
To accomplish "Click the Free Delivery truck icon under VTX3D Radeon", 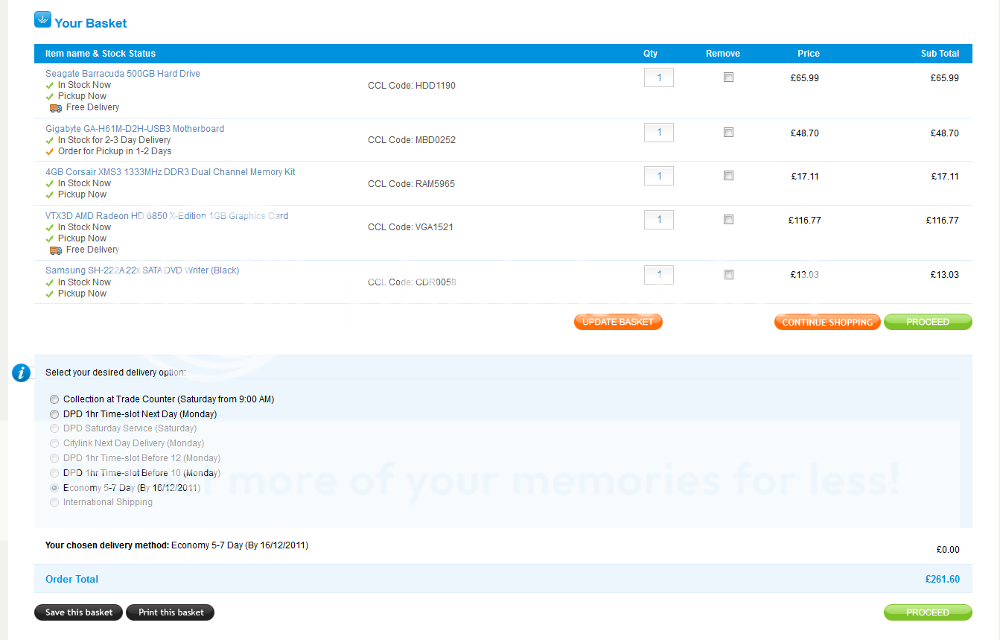I will (56, 250).
